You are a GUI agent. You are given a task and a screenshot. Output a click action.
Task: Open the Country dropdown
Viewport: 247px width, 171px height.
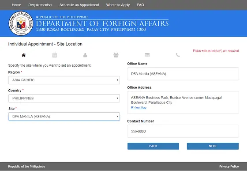click(64, 98)
